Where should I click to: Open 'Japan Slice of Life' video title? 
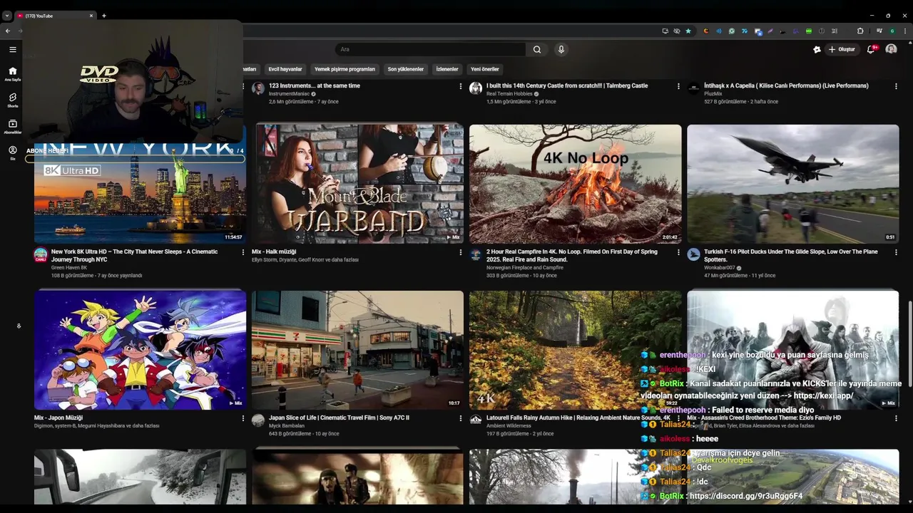pyautogui.click(x=339, y=418)
